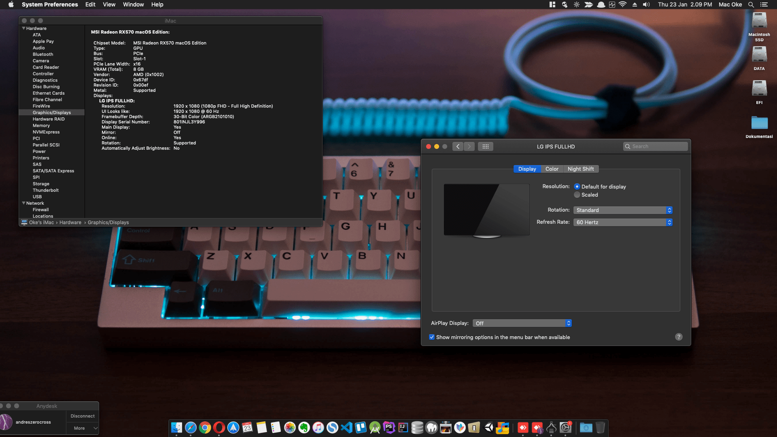Launch Unity from the dock

pos(488,427)
